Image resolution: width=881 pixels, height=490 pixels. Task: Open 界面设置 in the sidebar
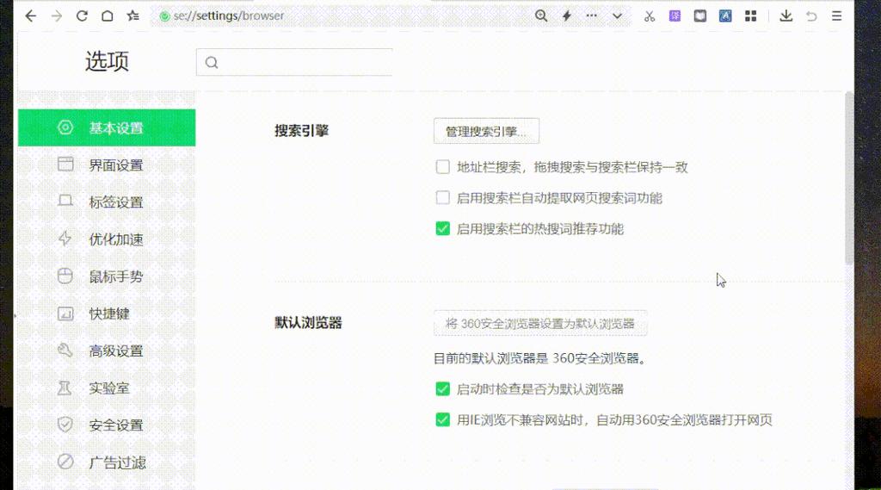[x=107, y=164]
